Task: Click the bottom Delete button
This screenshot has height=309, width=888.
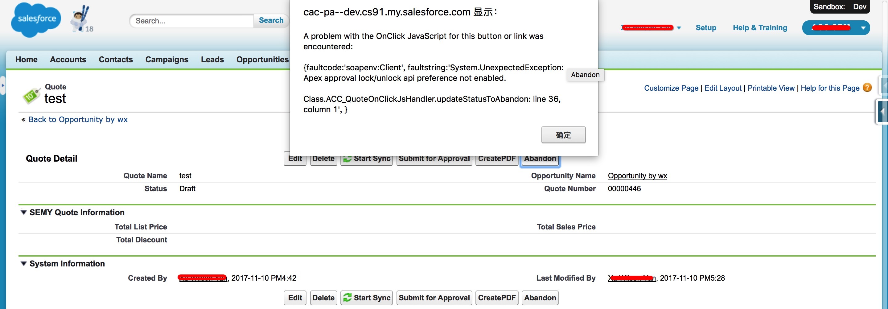Action: pos(323,298)
